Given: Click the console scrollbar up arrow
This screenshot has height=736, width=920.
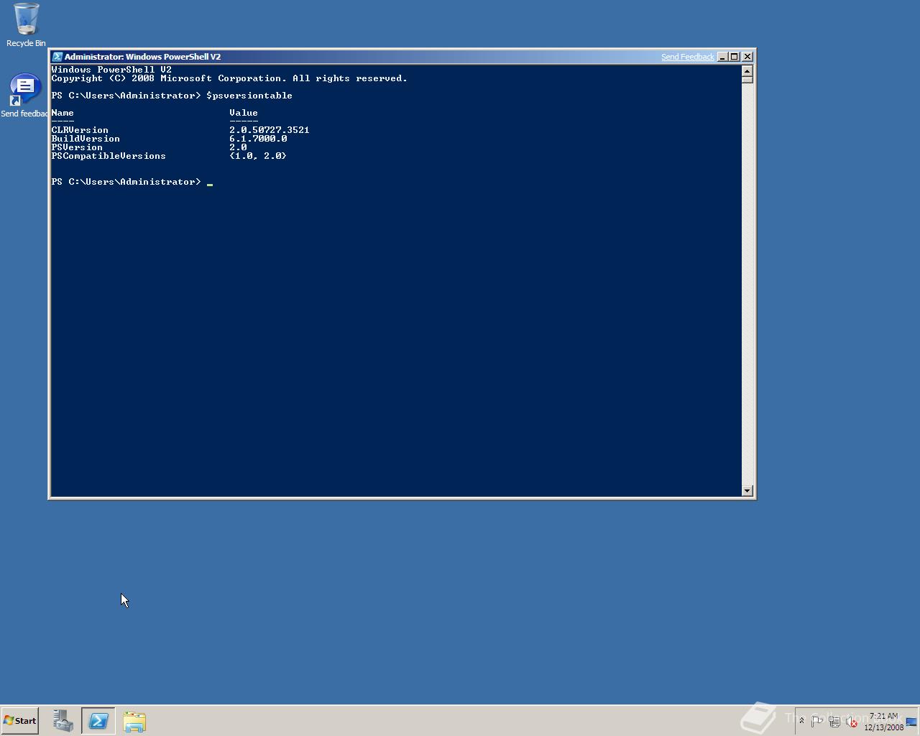Looking at the screenshot, I should [x=747, y=70].
